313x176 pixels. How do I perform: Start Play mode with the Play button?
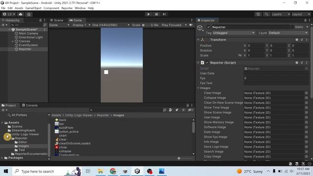(148, 14)
